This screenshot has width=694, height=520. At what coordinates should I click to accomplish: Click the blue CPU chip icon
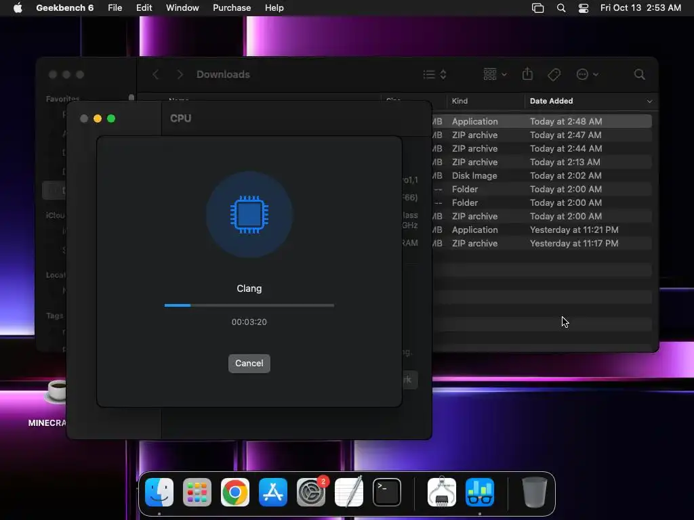click(249, 215)
